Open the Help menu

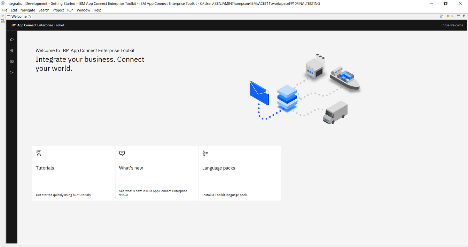97,10
